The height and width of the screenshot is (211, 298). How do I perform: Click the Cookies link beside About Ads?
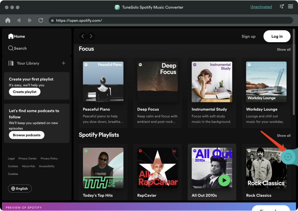pos(13,166)
